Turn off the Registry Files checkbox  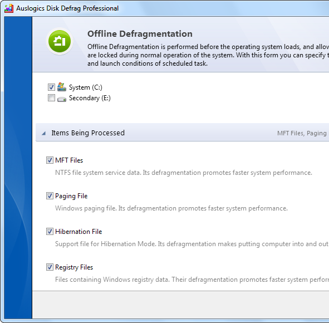(x=50, y=267)
